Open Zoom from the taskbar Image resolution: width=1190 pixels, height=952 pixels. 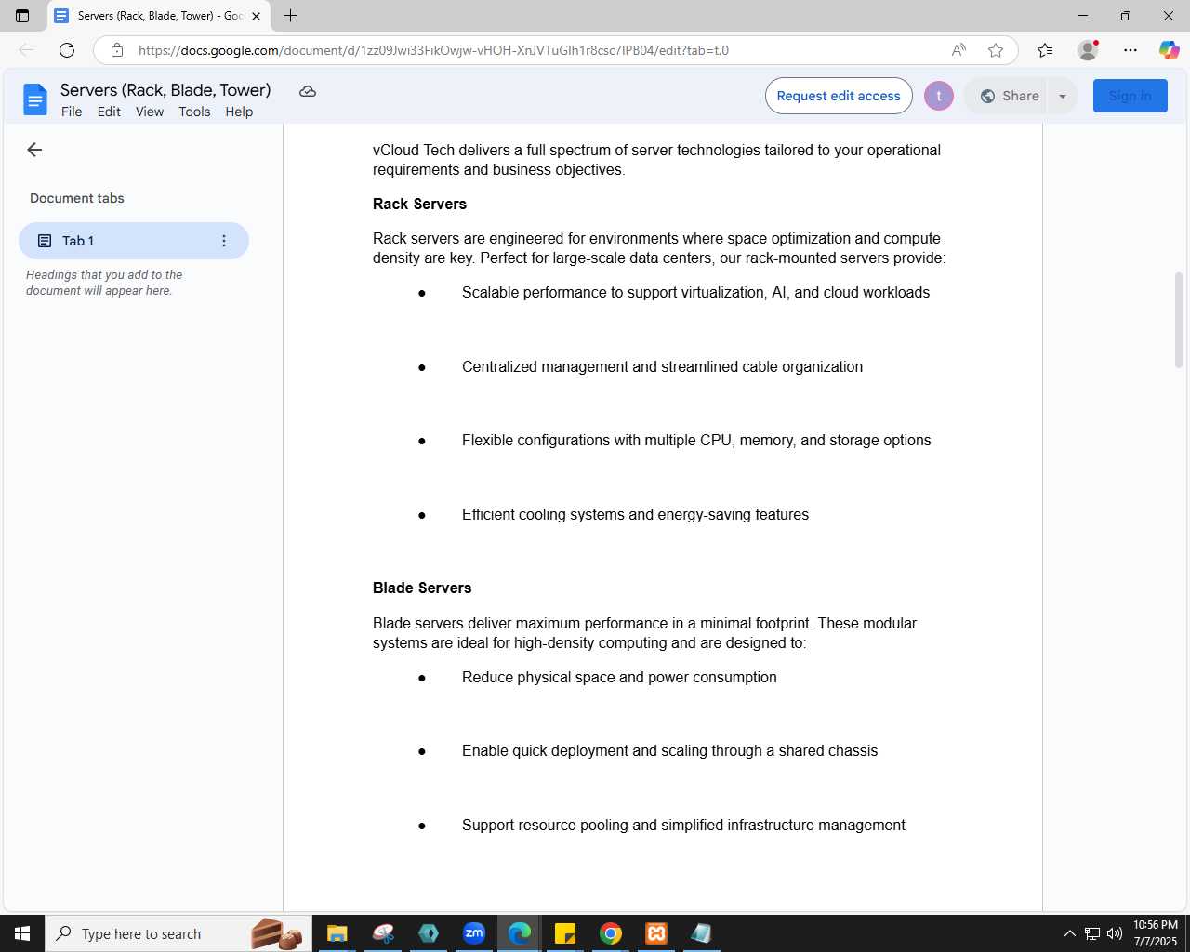point(474,933)
